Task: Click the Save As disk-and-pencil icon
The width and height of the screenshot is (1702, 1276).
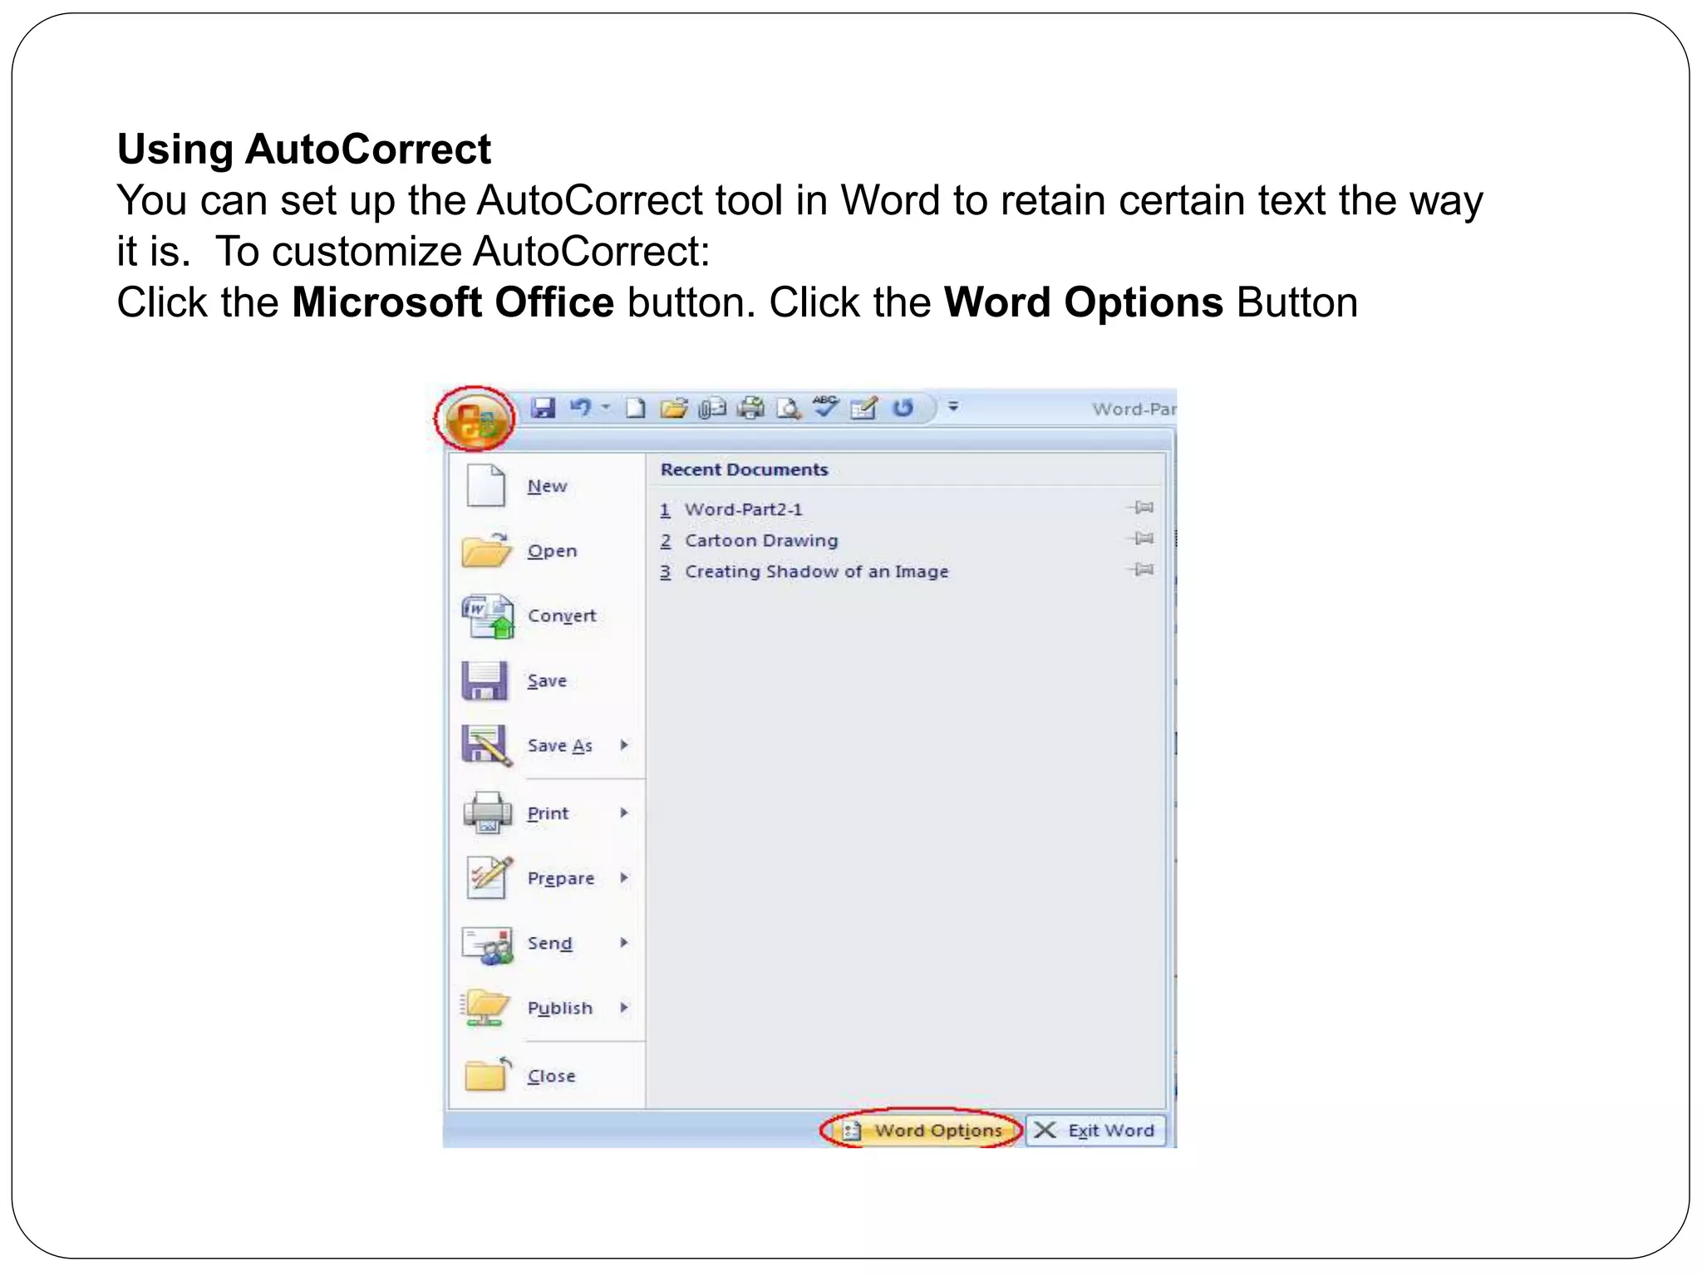Action: coord(486,745)
